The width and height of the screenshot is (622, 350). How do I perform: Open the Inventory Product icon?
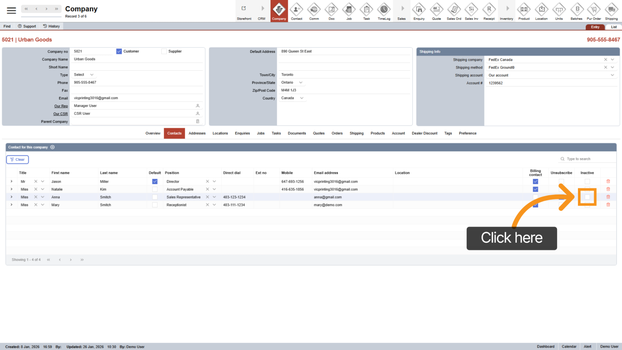(x=524, y=11)
